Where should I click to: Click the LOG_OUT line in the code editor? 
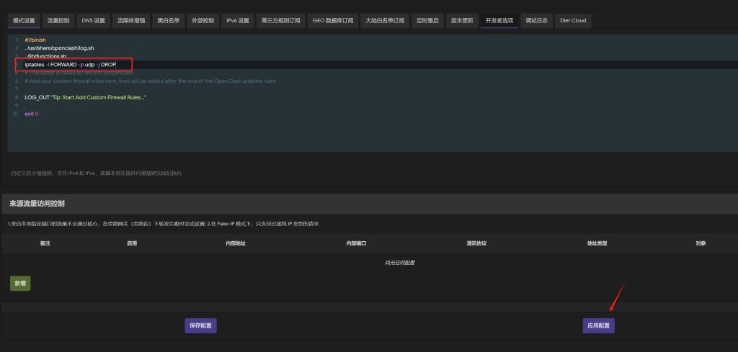85,97
